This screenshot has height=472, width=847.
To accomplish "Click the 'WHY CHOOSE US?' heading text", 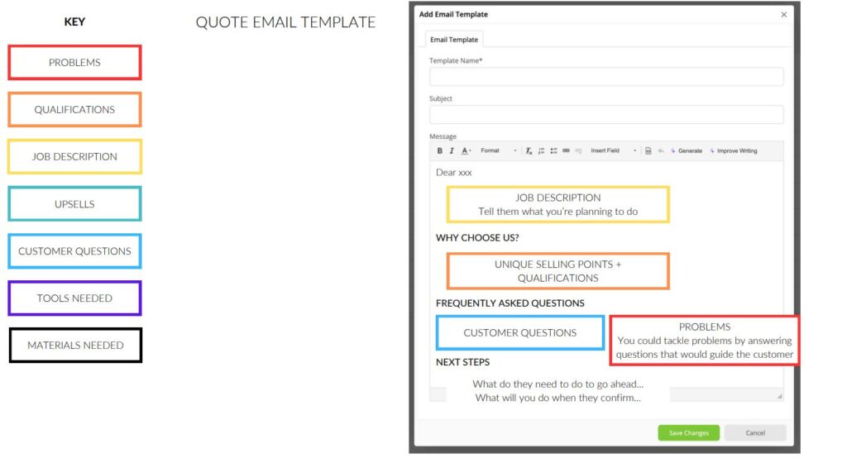I will [477, 237].
